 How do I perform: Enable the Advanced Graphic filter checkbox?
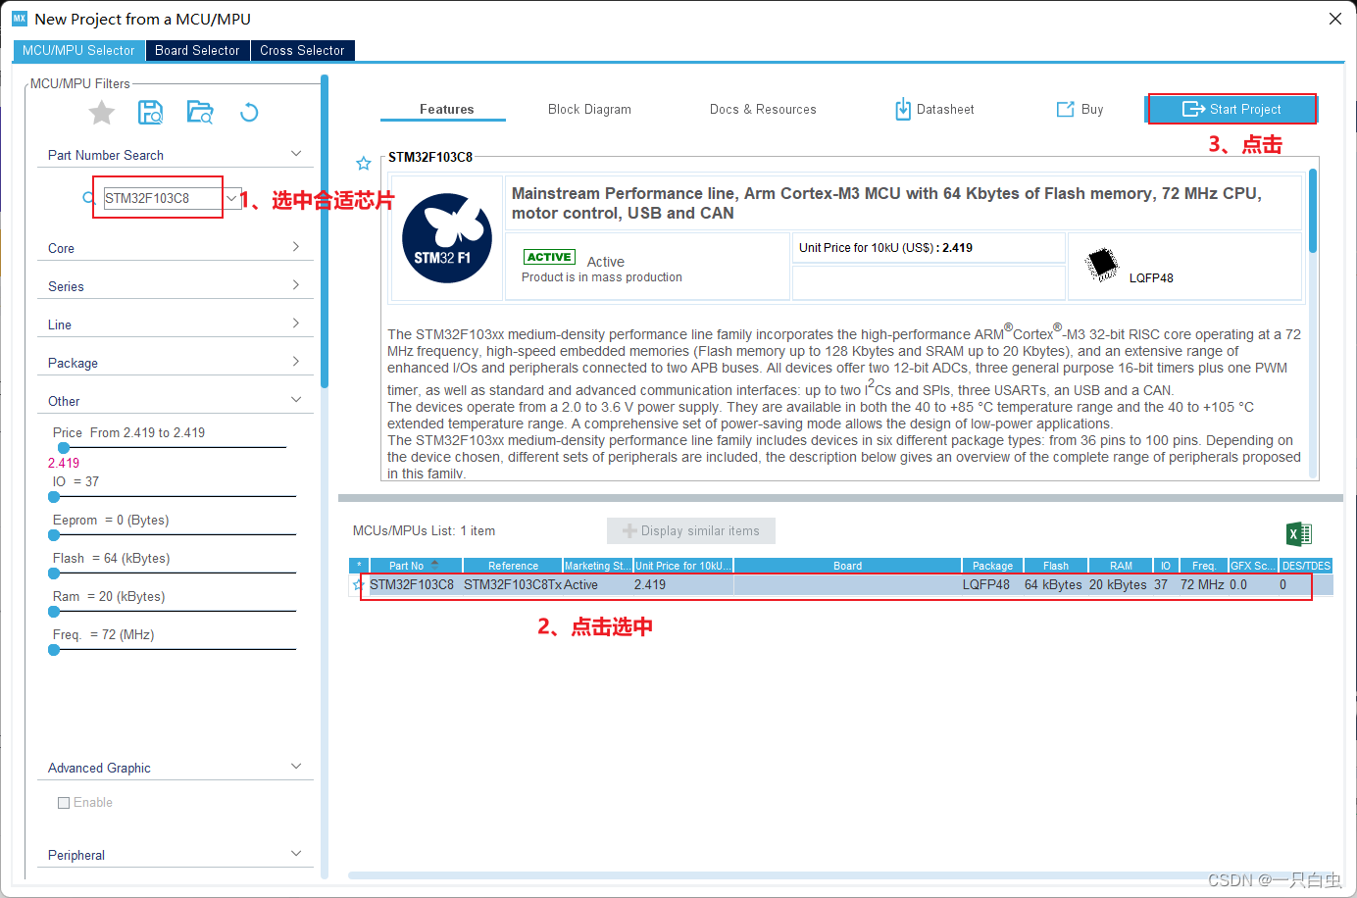click(x=64, y=802)
